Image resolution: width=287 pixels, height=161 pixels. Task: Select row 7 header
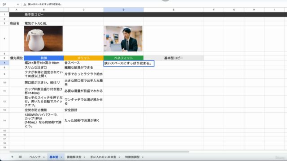(4, 63)
